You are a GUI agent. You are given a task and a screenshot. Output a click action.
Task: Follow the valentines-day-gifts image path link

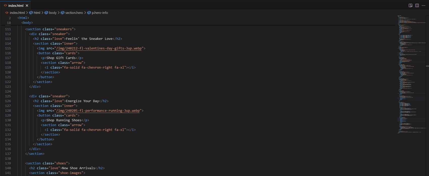coord(99,48)
